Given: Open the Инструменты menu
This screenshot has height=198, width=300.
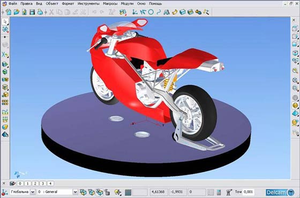Looking at the screenshot, I should 88,3.
